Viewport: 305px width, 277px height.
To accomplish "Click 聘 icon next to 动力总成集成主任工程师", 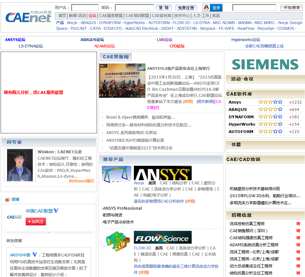I will pos(298,266).
